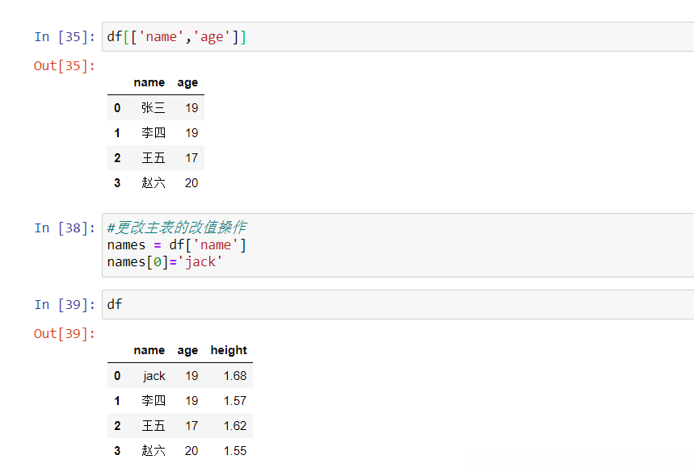Click the jack cell in Out[39] table
The width and height of the screenshot is (694, 476).
click(154, 376)
